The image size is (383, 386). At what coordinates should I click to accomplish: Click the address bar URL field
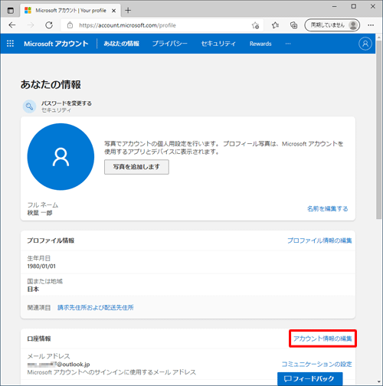pyautogui.click(x=162, y=25)
